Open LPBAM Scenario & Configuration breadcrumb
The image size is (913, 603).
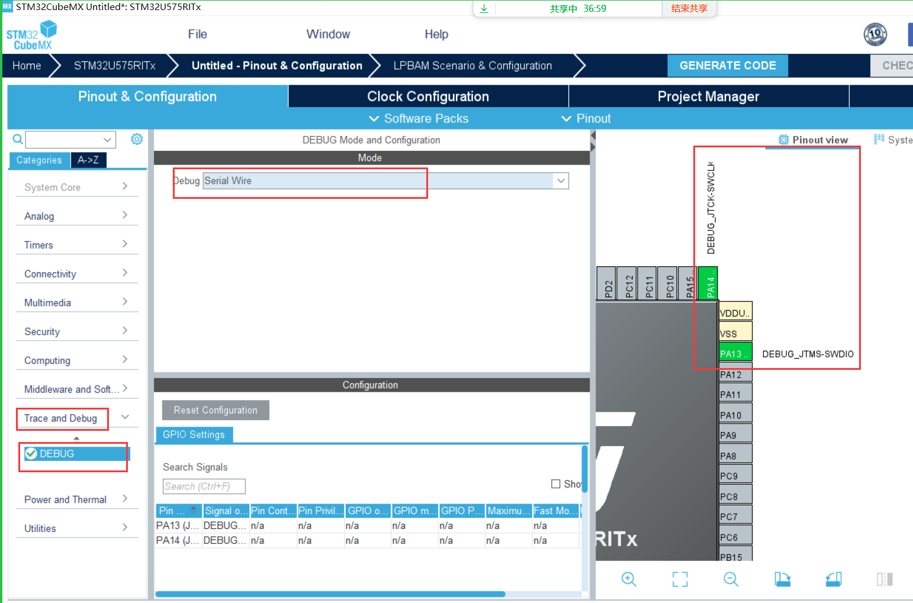[472, 66]
